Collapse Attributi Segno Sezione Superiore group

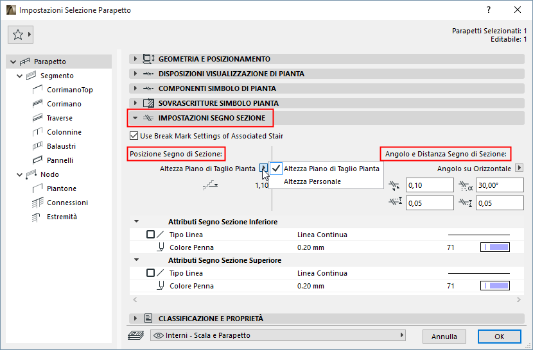pos(137,260)
